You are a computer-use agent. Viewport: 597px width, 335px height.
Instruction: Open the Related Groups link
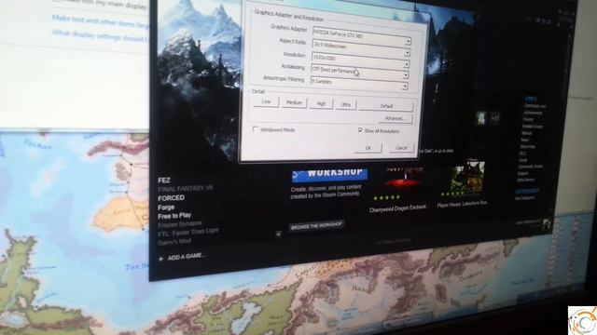coord(533,127)
